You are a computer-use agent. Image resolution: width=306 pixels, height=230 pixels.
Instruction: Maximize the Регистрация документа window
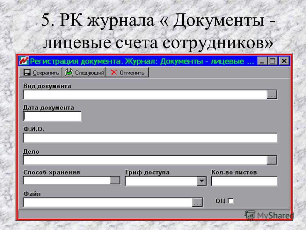click(x=273, y=61)
